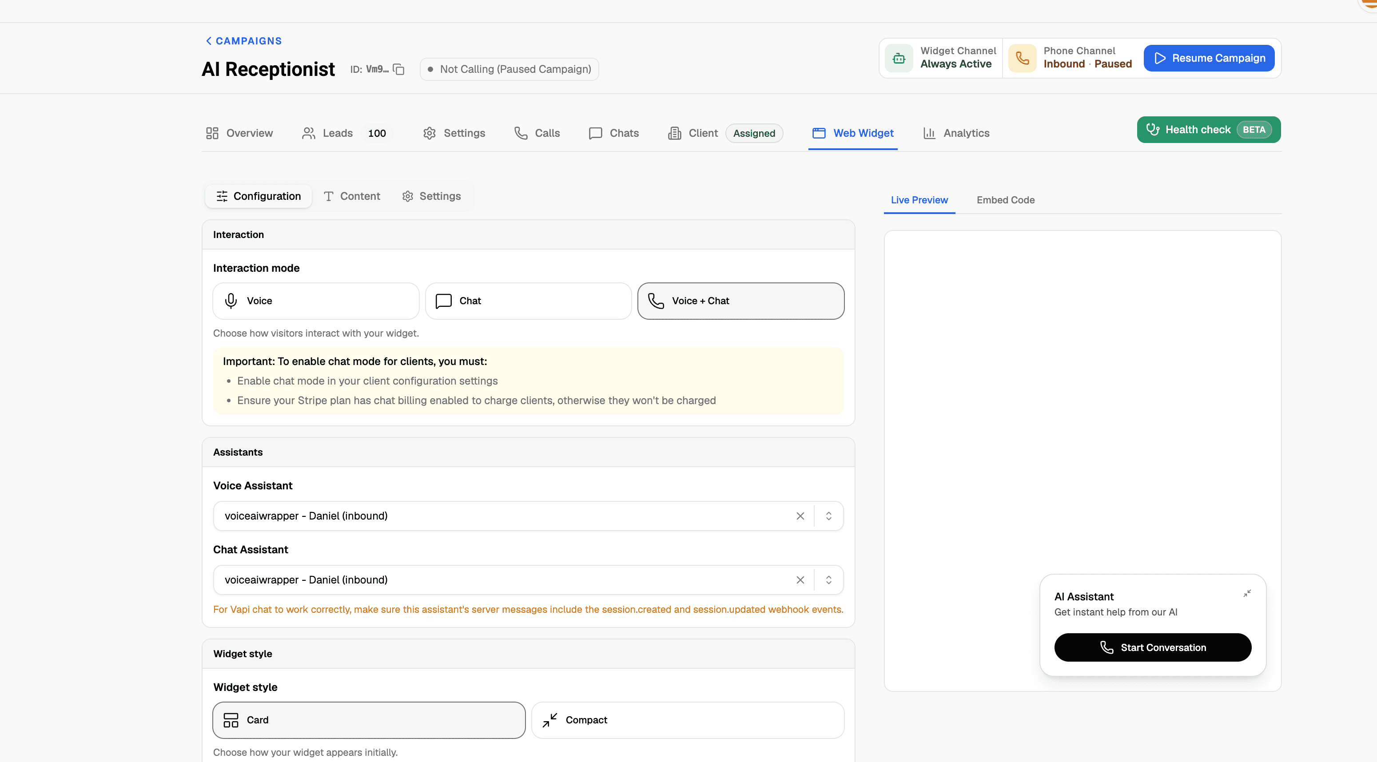
Task: Open the widget Settings sub-tab
Action: point(431,196)
